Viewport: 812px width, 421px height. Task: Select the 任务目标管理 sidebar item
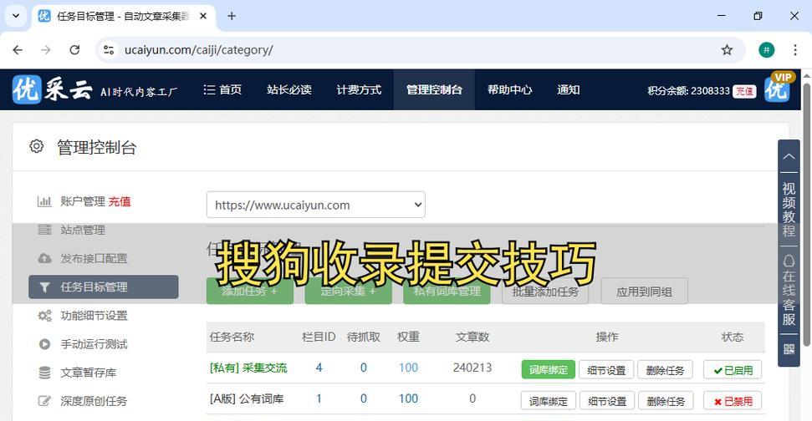coord(104,287)
